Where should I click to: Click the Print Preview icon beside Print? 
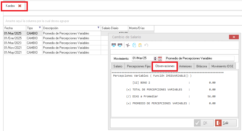[x=120, y=45]
